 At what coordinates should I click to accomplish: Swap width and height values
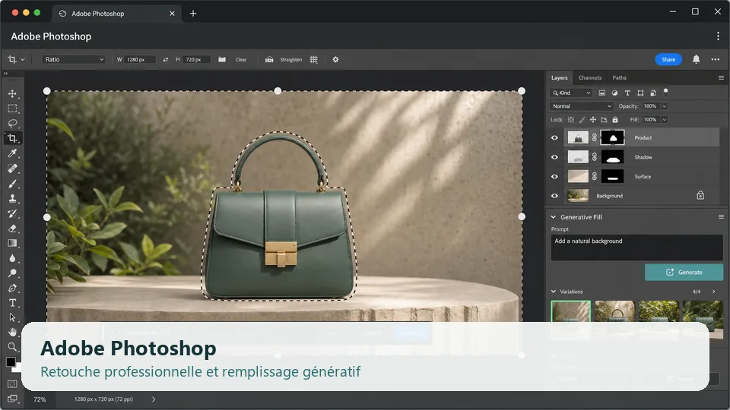point(165,59)
